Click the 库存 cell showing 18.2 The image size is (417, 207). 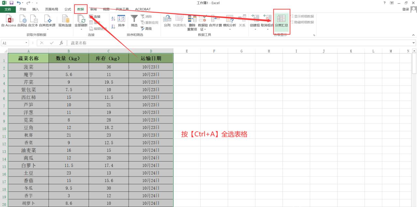click(x=109, y=127)
